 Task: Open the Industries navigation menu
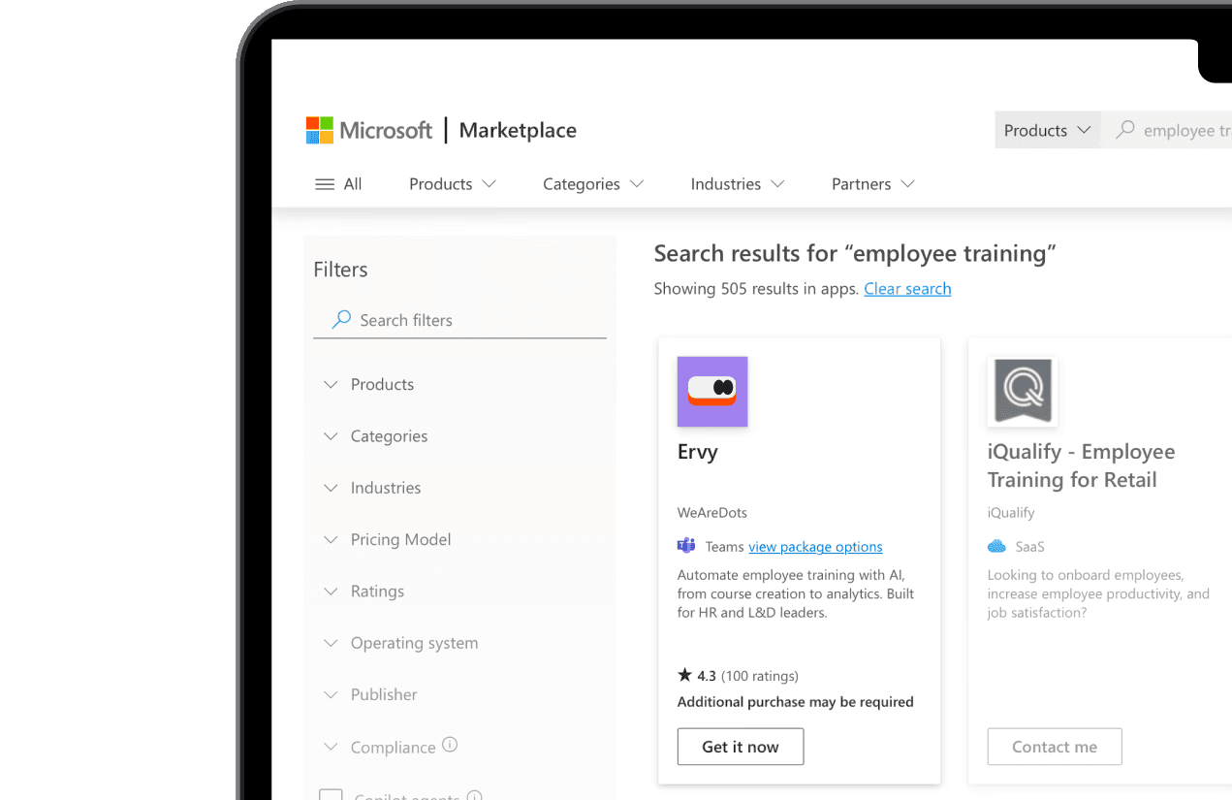click(x=738, y=184)
